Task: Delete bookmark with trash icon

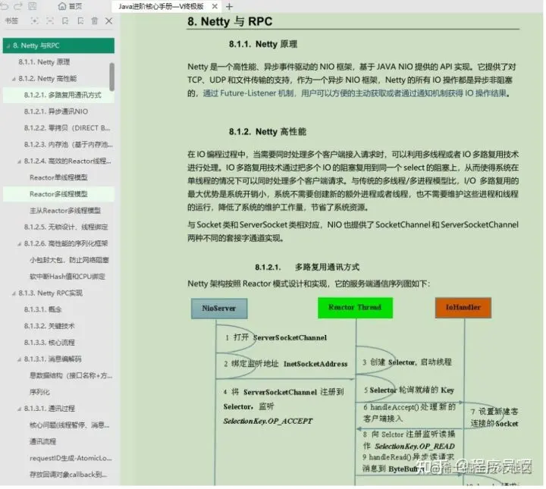Action: click(94, 21)
